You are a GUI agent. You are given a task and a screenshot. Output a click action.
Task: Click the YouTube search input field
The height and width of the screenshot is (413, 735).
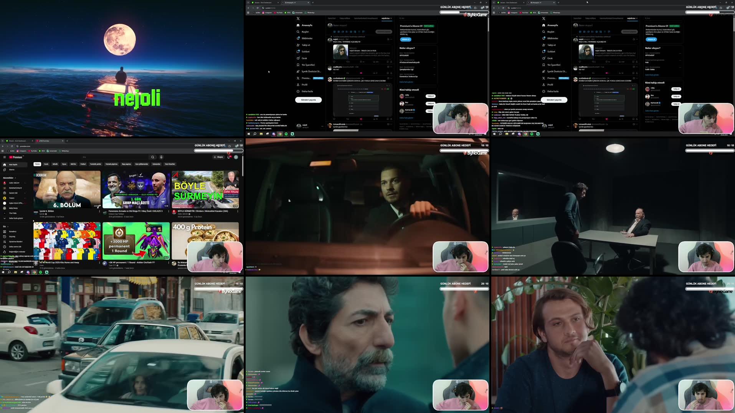coord(115,157)
